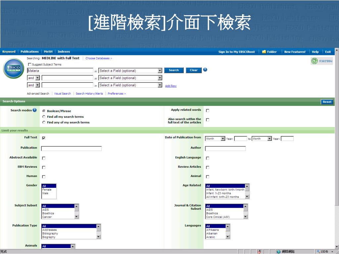Expand the Preferences menu

pos(117,94)
